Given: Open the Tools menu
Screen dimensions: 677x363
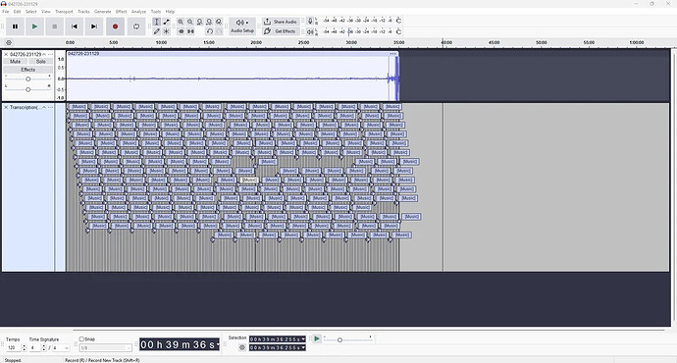Looking at the screenshot, I should (x=156, y=12).
